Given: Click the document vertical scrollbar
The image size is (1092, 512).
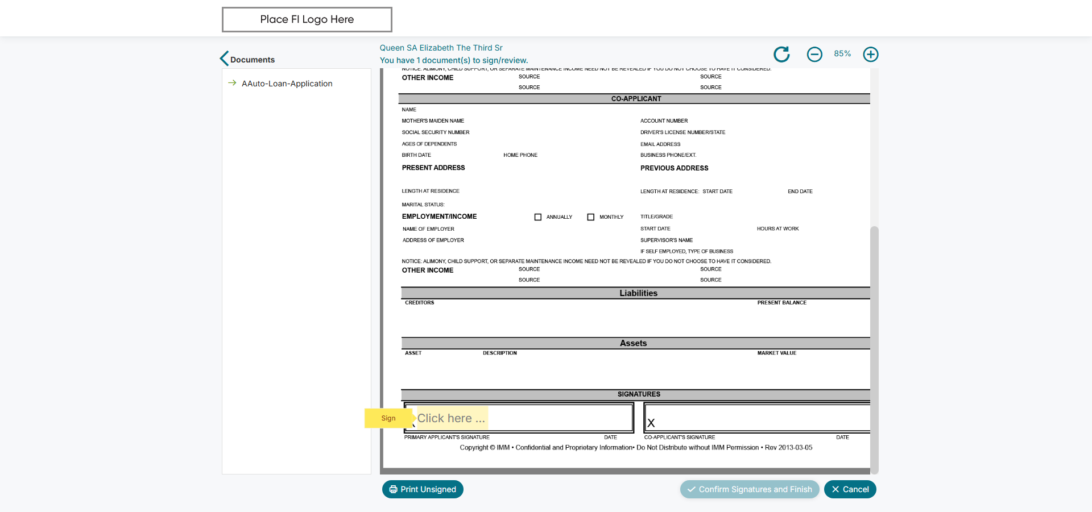Looking at the screenshot, I should 875,349.
